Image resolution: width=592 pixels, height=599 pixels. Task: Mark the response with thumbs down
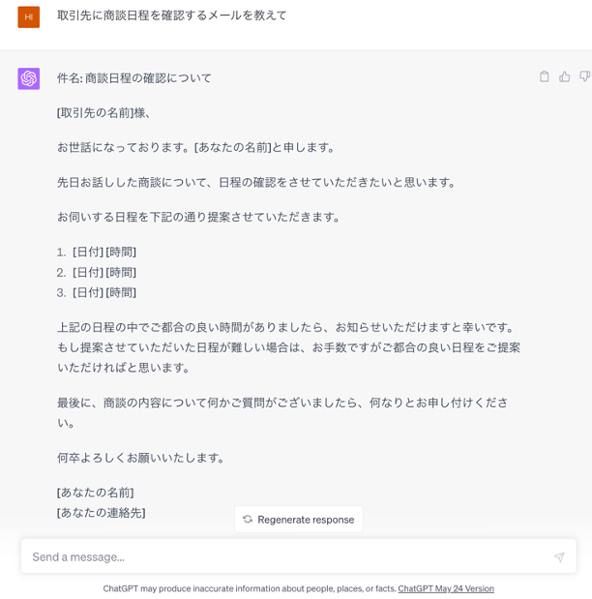584,76
